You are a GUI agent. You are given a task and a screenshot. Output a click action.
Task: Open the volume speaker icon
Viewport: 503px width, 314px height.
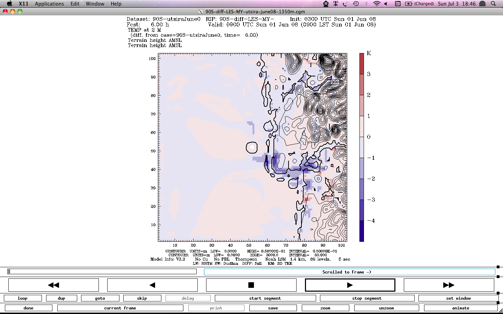tap(386, 3)
